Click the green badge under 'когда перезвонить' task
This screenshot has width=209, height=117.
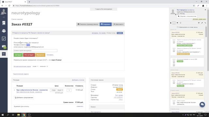(x=185, y=45)
